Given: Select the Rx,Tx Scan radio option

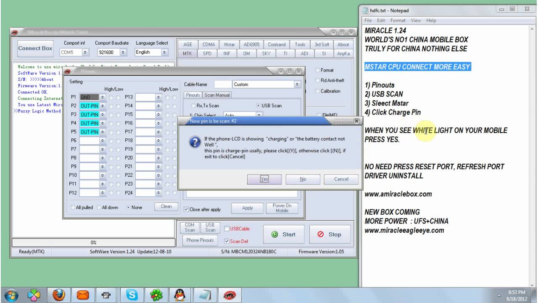Looking at the screenshot, I should tap(205, 106).
